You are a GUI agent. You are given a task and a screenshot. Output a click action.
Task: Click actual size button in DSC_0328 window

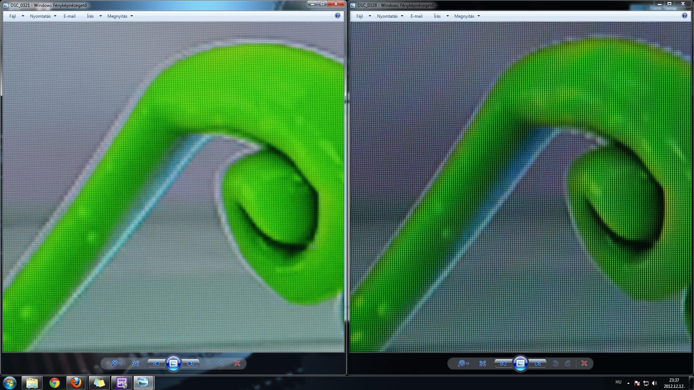pos(483,364)
